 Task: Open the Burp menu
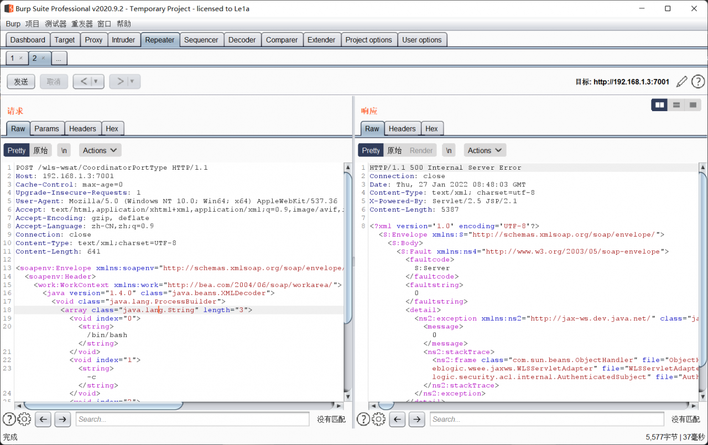pyautogui.click(x=13, y=24)
